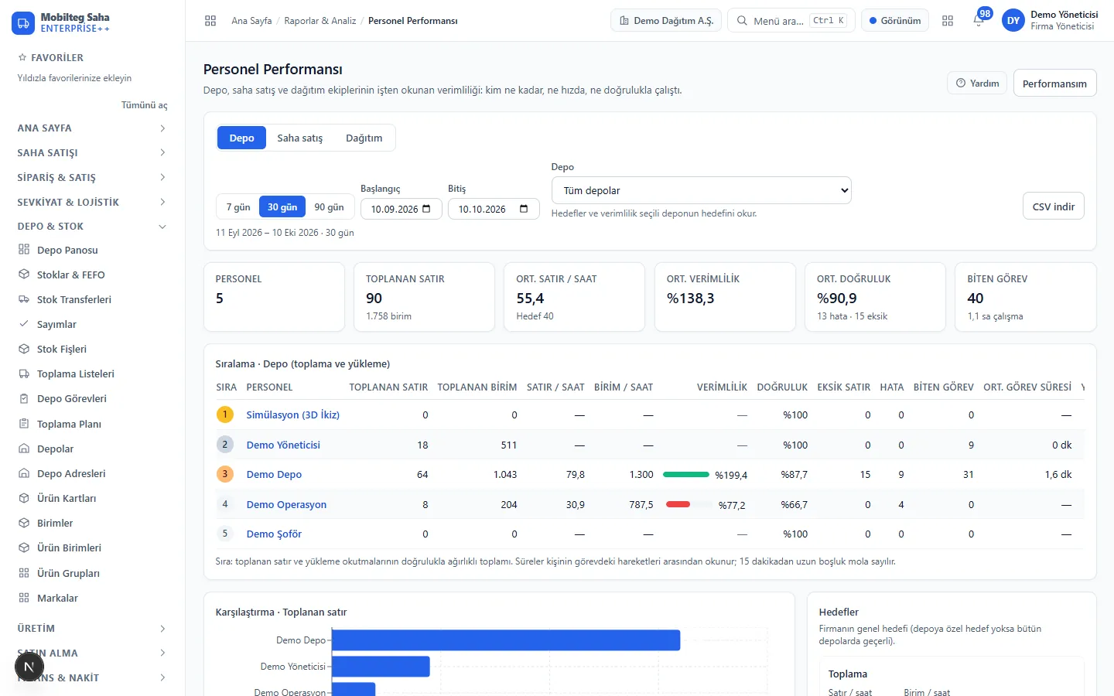The image size is (1114, 696).
Task: Toggle the Görünüm appearance button
Action: pos(895,21)
